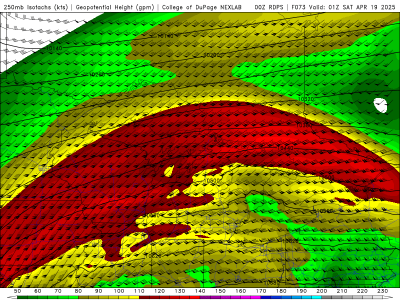Click the '230' value on the color scale
This screenshot has width=400, height=300.
382,291
